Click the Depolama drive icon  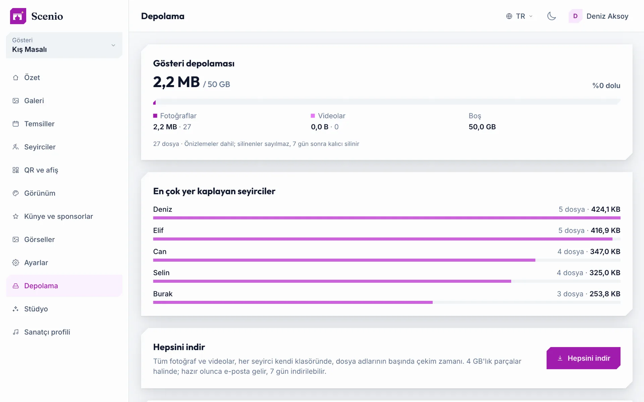16,286
